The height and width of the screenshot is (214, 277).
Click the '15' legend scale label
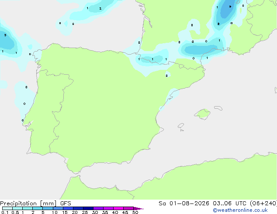tap(65, 212)
